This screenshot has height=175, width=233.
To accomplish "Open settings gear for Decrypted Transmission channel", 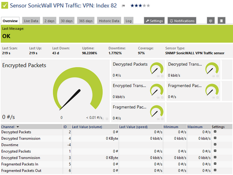I will pyautogui.click(x=215, y=138).
